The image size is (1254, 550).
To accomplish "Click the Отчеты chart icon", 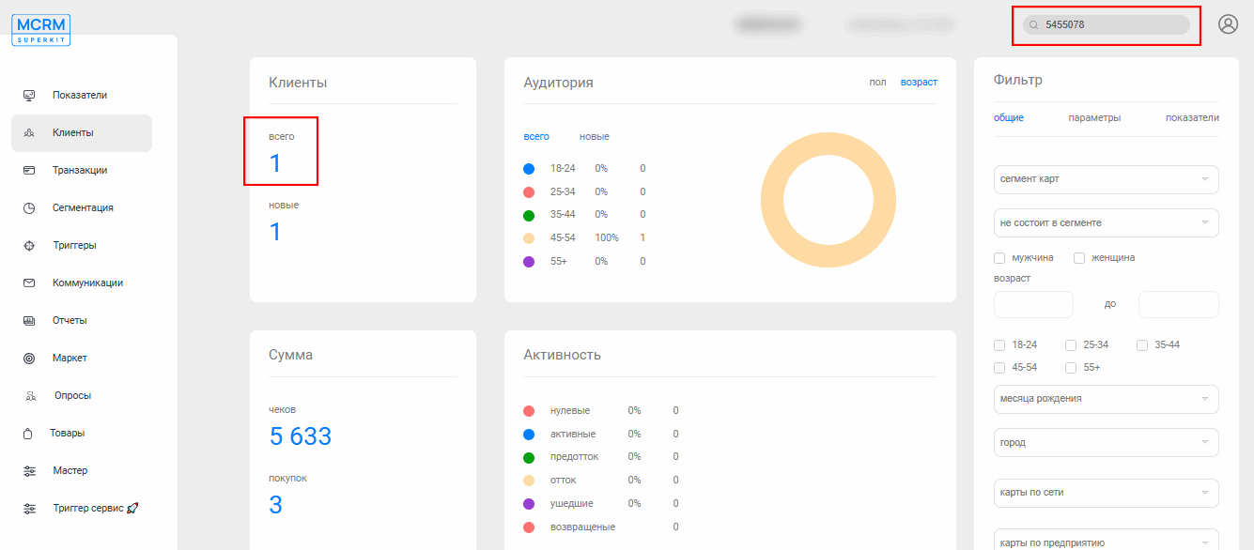I will [x=29, y=321].
